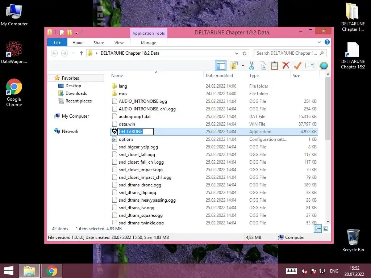Expand the folder options dropdown arrow

[x=243, y=66]
